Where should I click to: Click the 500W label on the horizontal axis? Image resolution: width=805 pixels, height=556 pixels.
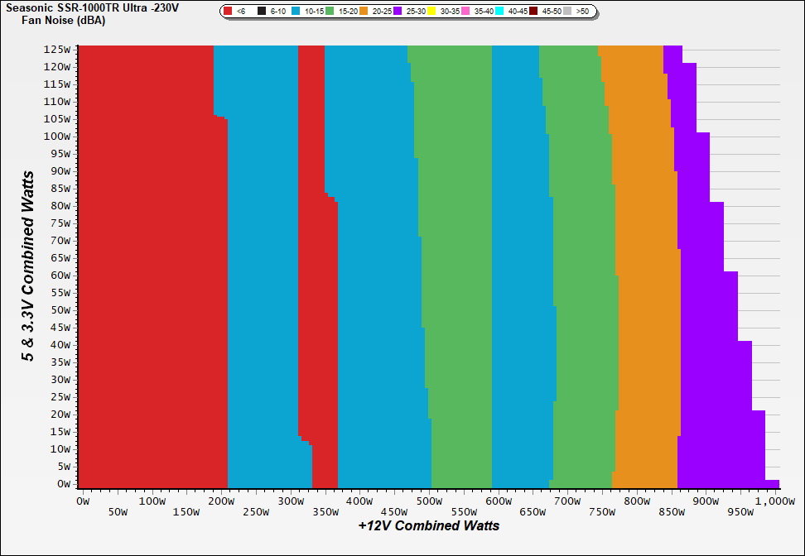(x=429, y=501)
